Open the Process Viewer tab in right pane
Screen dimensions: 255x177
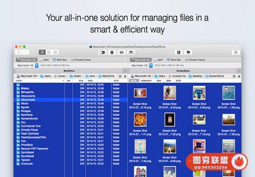click(x=195, y=60)
